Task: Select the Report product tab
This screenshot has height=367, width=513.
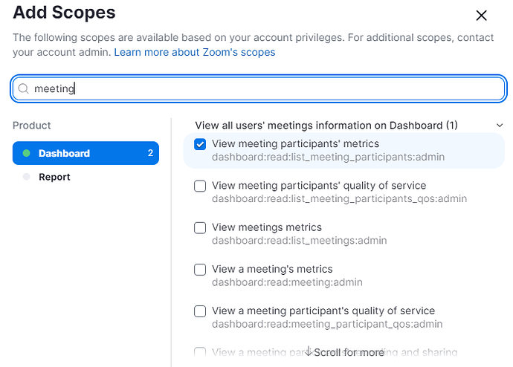Action: [54, 177]
